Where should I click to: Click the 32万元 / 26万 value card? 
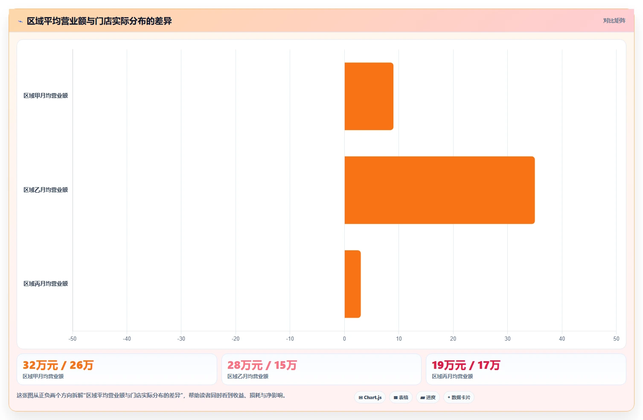tap(117, 369)
